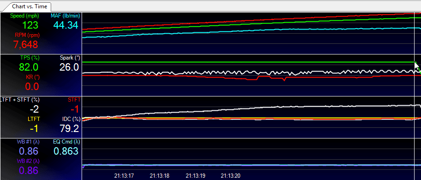This screenshot has height=180, width=421.
Task: Click the STFT reading -1
Action: pyautogui.click(x=74, y=109)
